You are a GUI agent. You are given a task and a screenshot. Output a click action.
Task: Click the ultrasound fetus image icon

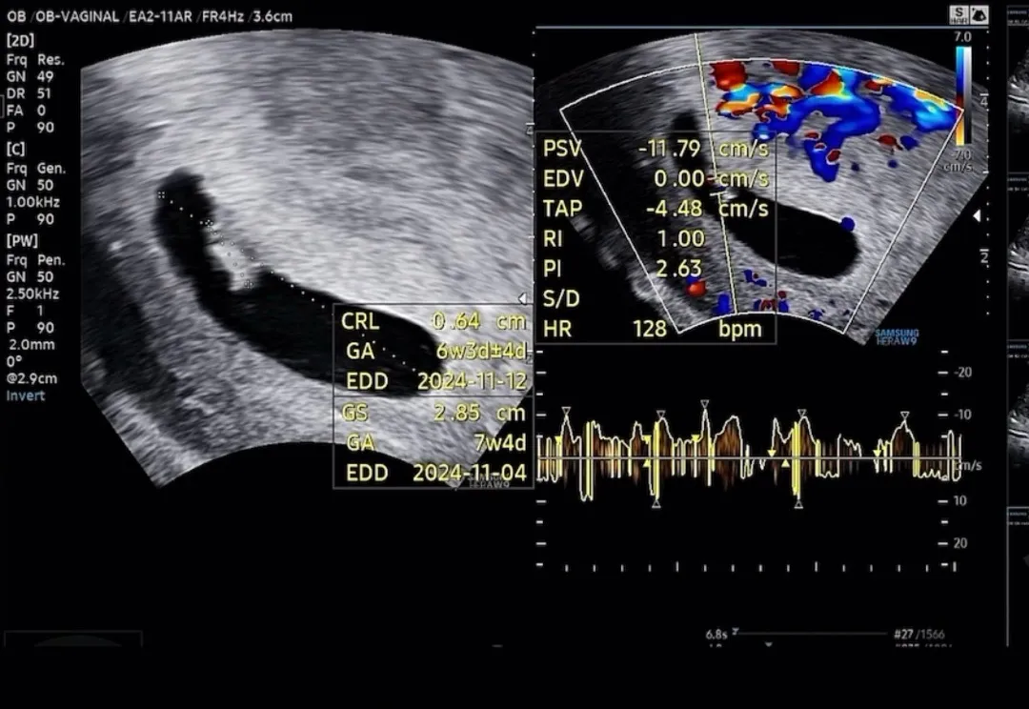point(979,16)
